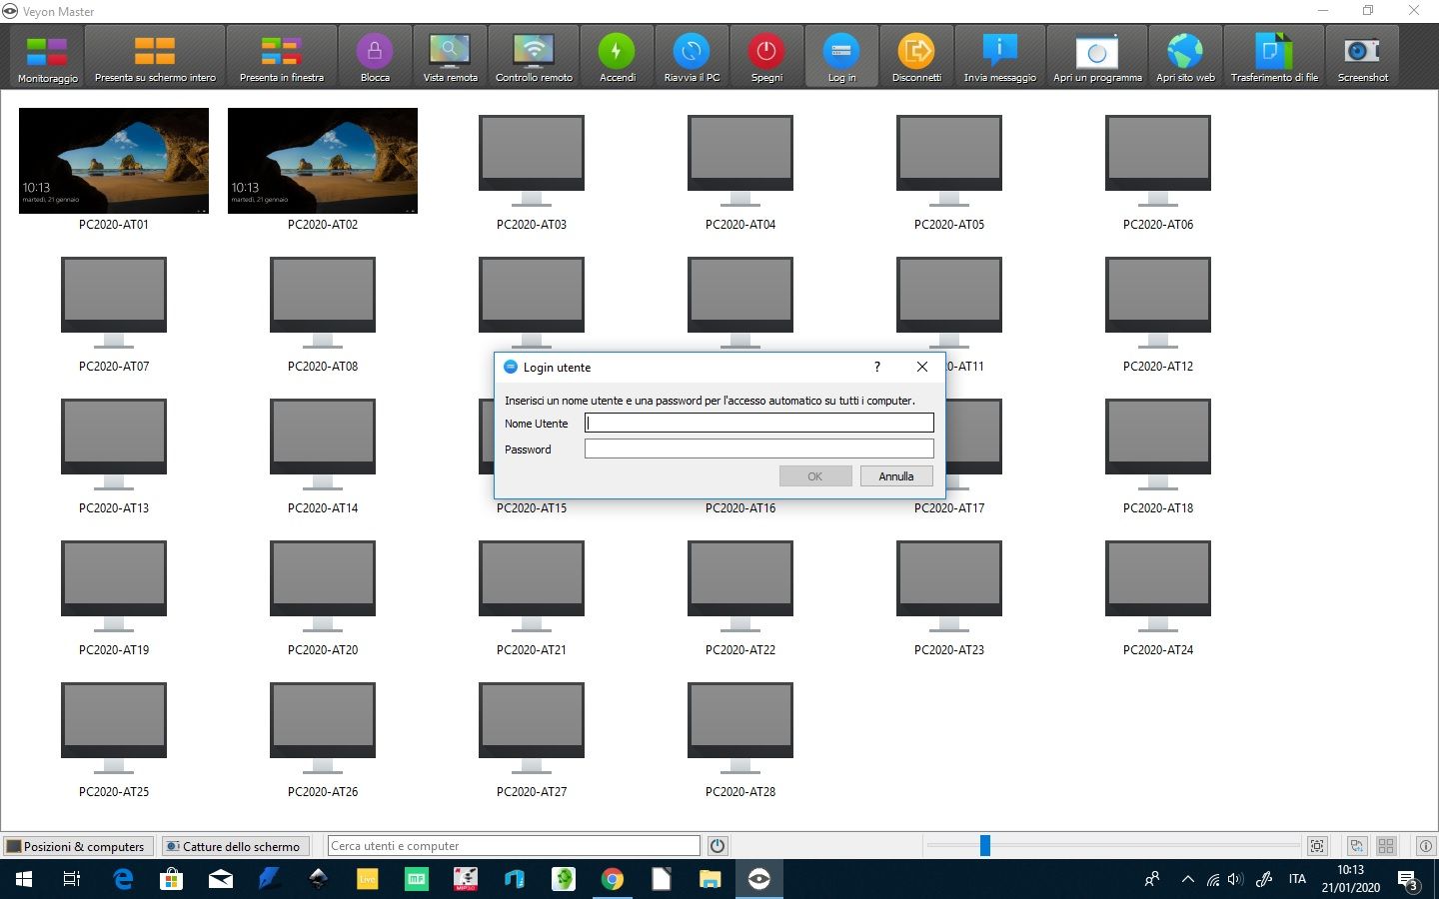The image size is (1439, 899).
Task: Click the custom computer arrangement icon
Action: pyautogui.click(x=1357, y=846)
